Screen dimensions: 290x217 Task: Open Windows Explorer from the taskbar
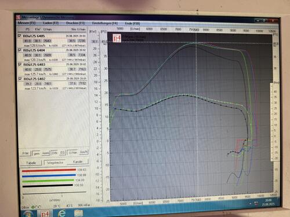pyautogui.click(x=78, y=213)
